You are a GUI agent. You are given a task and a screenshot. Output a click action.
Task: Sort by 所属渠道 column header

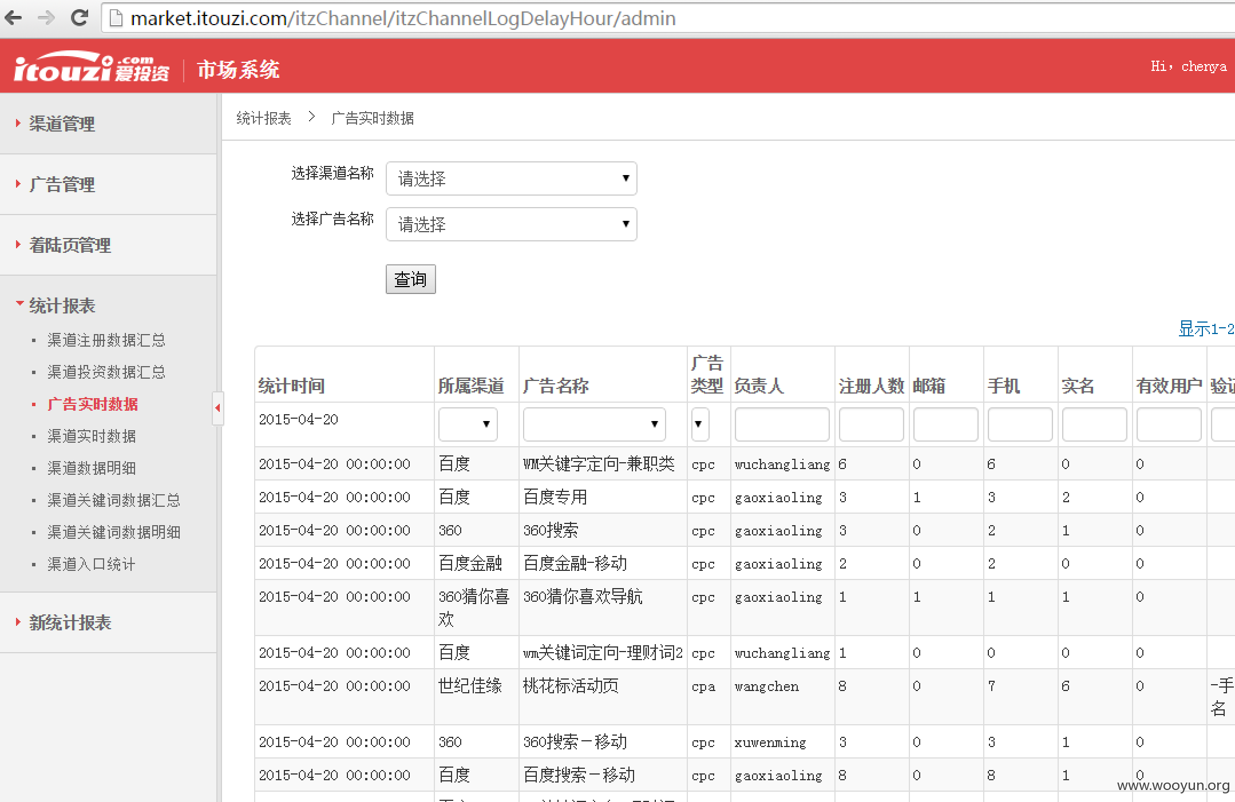click(471, 386)
